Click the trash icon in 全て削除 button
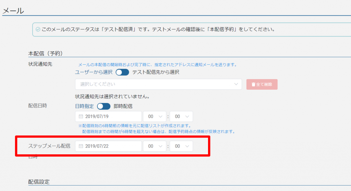This screenshot has width=351, height=191. pos(253,84)
